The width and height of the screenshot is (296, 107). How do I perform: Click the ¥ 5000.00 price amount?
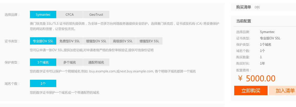(x=257, y=78)
